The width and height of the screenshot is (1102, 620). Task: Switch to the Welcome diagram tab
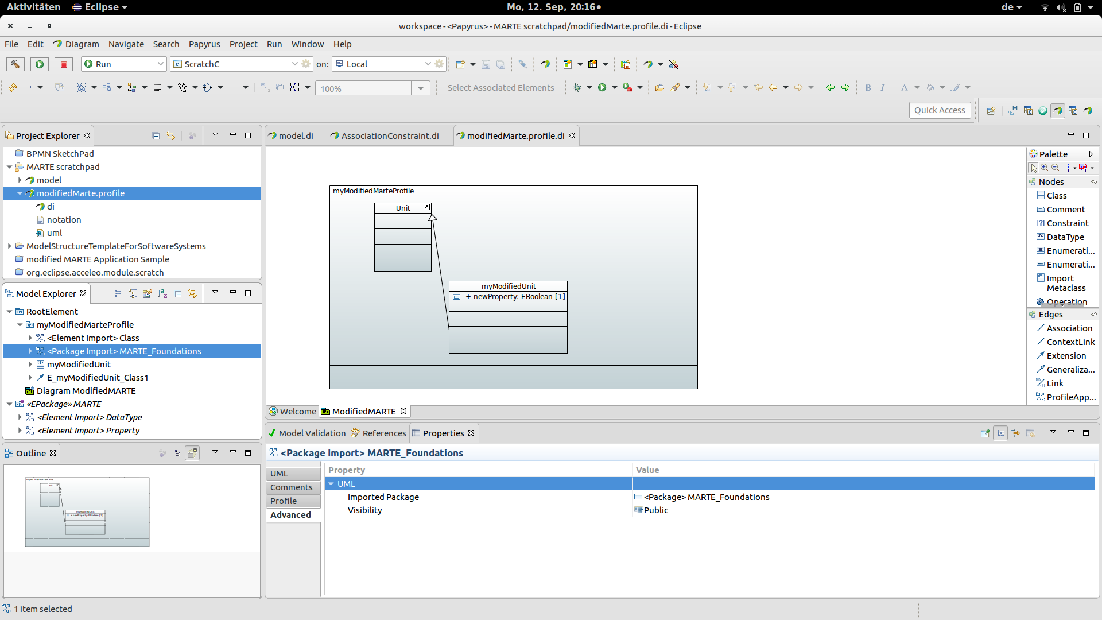[293, 412]
